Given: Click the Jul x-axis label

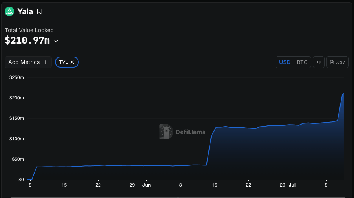Looking at the screenshot, I should click(x=292, y=185).
